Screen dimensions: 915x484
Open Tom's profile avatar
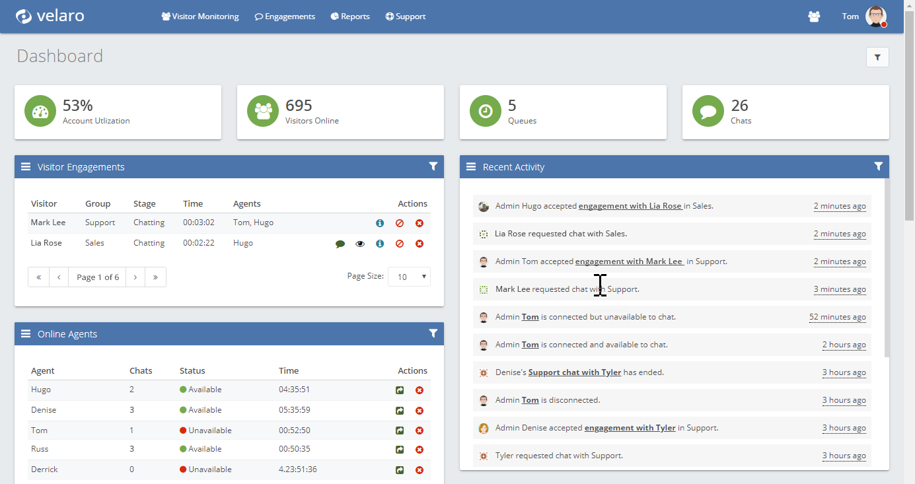point(875,16)
